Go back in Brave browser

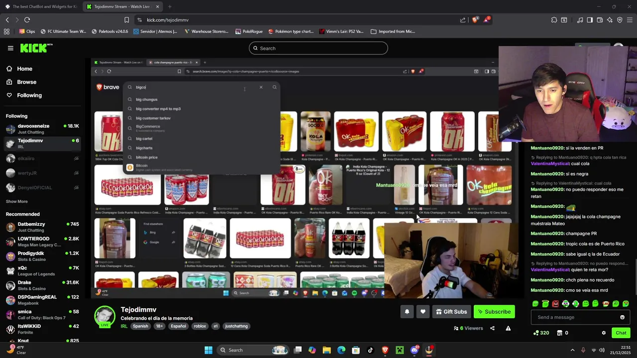pos(7,20)
